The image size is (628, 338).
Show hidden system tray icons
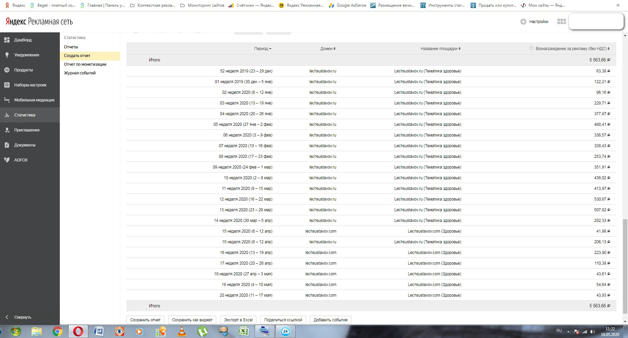point(568,331)
